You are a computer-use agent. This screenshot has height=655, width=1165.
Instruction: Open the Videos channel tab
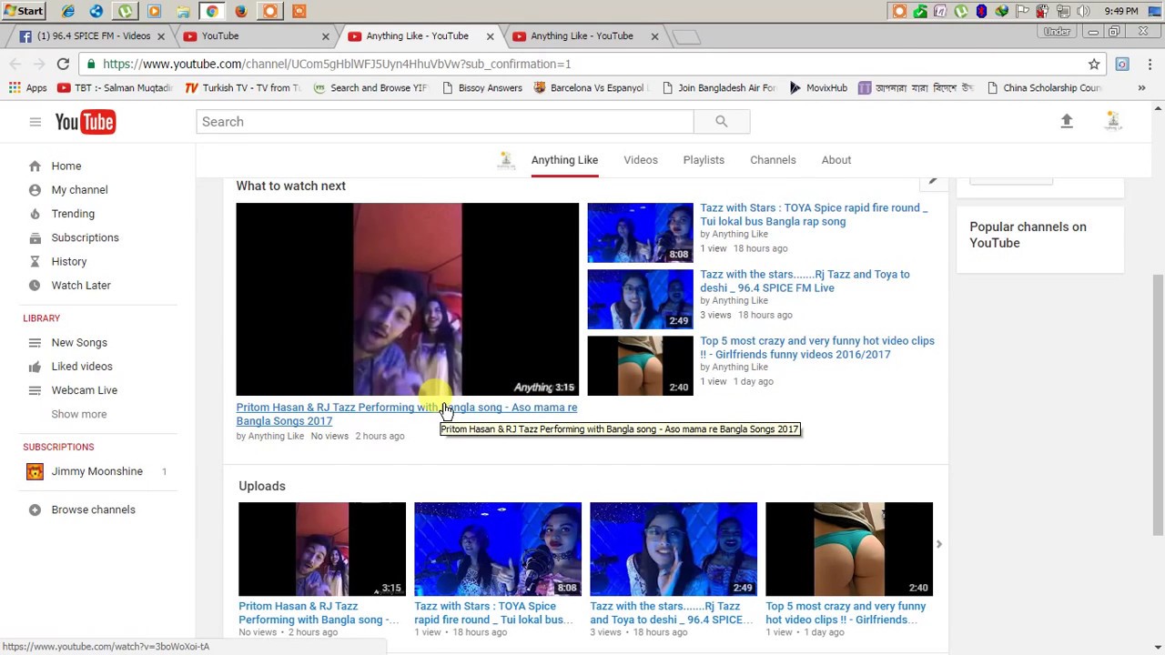pos(641,160)
